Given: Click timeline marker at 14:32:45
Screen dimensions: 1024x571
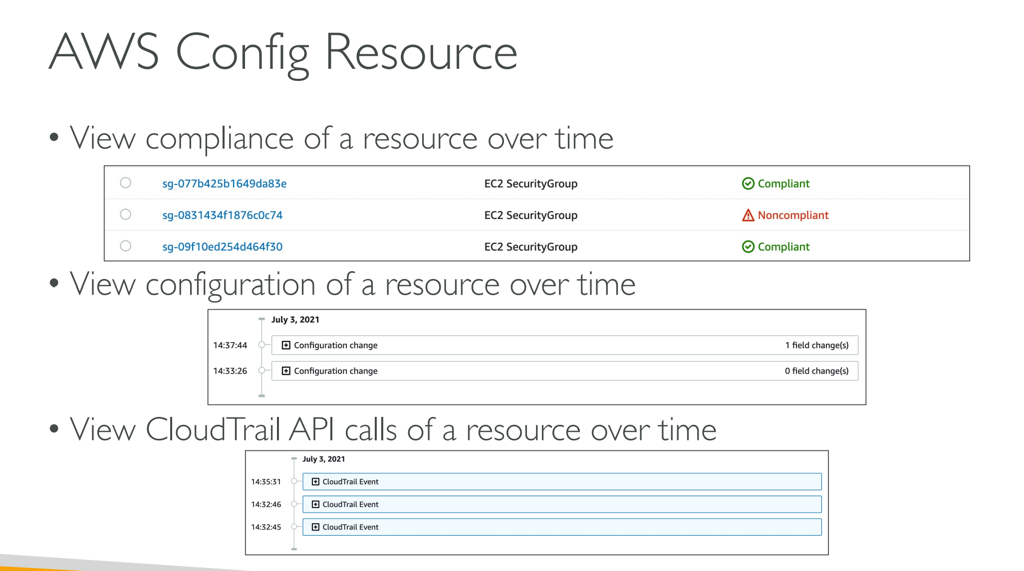Looking at the screenshot, I should (x=294, y=526).
